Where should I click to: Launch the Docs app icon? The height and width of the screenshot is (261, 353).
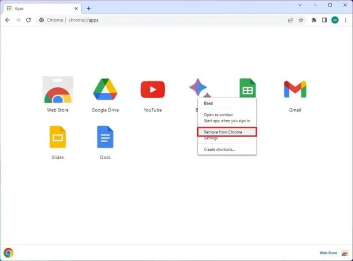point(105,137)
